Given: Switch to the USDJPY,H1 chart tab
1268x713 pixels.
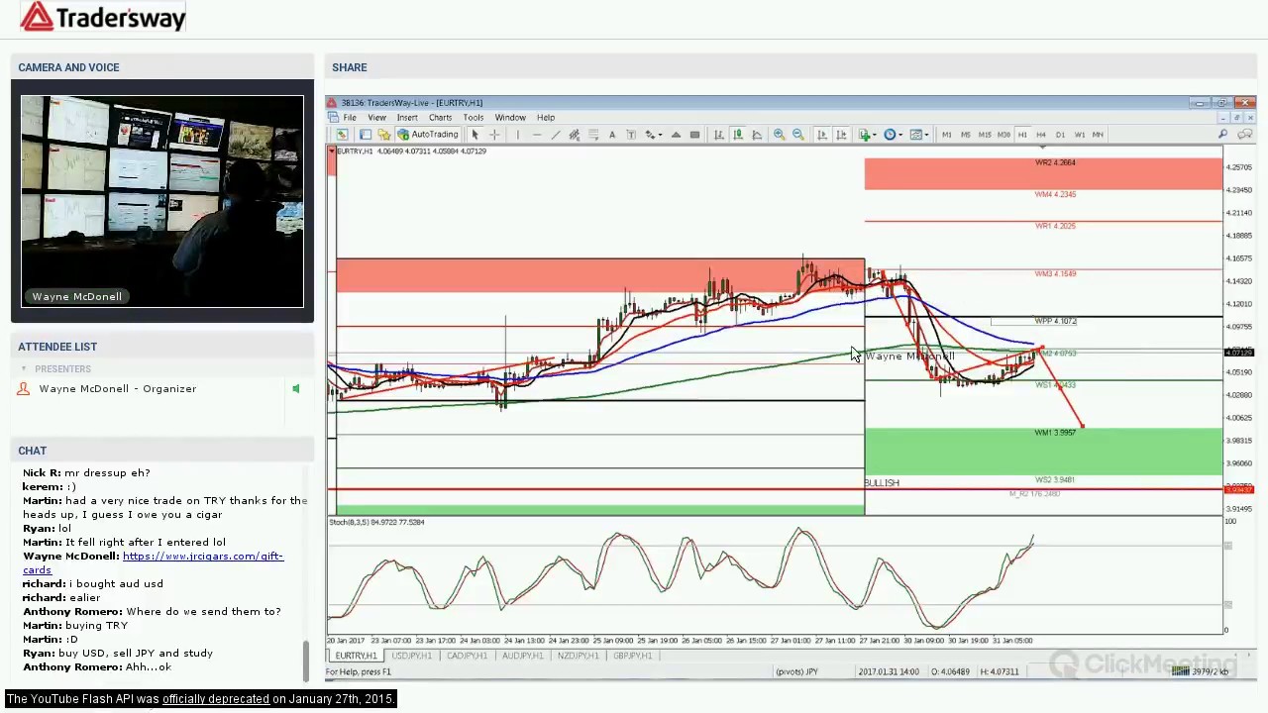Looking at the screenshot, I should pos(411,656).
